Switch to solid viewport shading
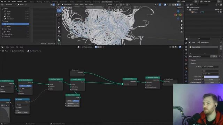 (x=175, y=5)
